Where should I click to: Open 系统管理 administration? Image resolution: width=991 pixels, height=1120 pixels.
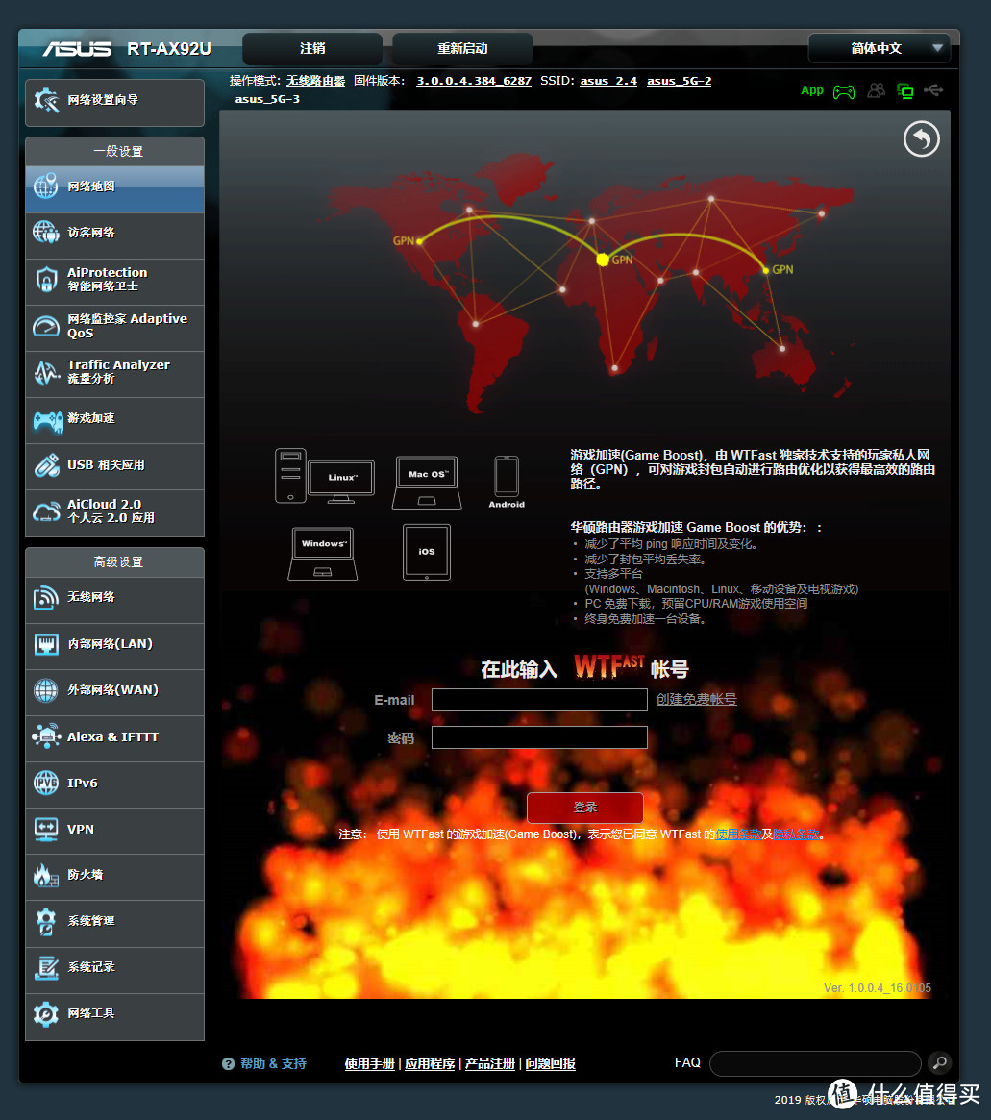pos(115,924)
